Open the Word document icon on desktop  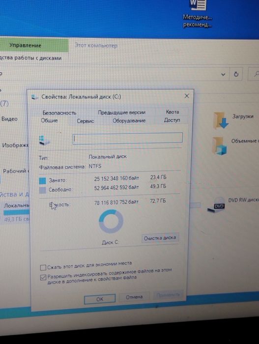198,5
